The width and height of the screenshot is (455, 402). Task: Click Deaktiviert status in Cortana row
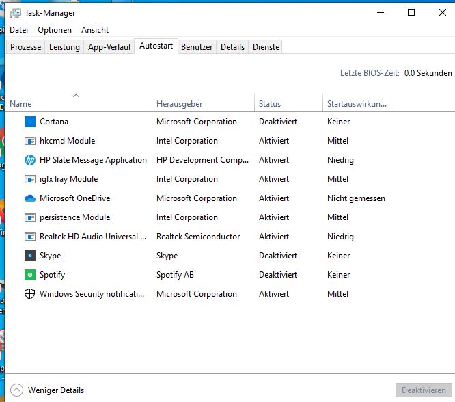(x=278, y=122)
